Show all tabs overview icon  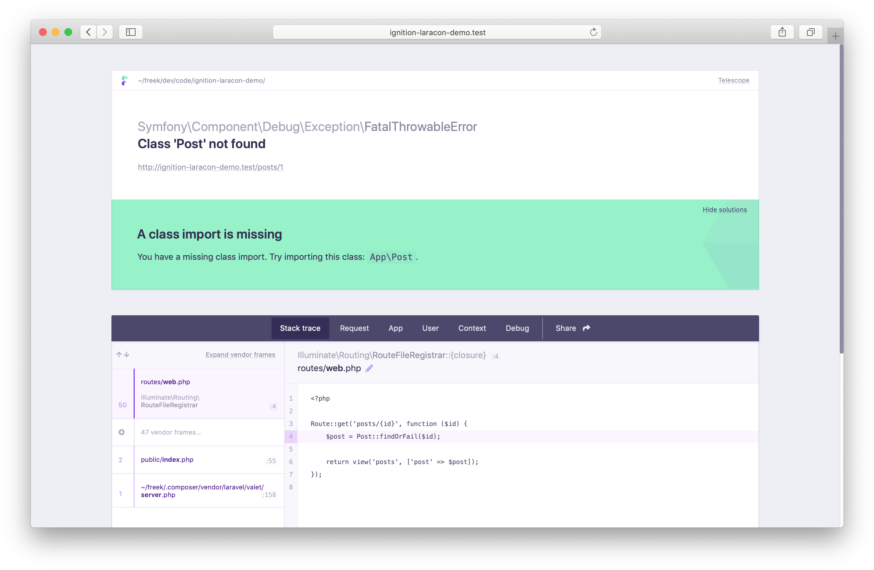click(x=811, y=32)
